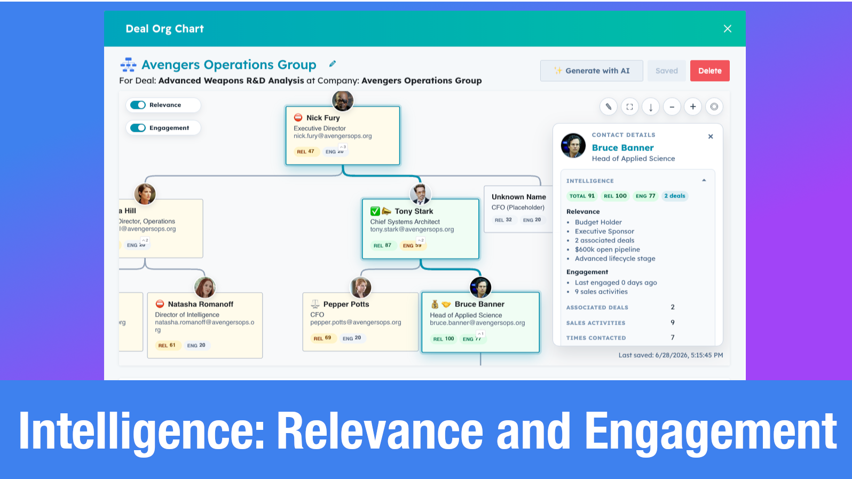This screenshot has height=479, width=852.
Task: Click green checkmark icon on Tony Stark card
Action: [x=375, y=211]
